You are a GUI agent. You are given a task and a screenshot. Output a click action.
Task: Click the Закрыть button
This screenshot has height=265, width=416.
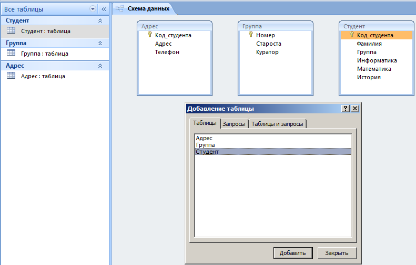click(337, 253)
